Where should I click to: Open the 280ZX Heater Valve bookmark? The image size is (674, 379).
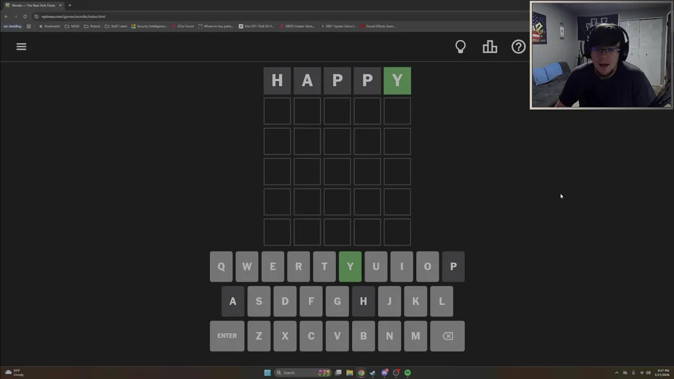(297, 26)
